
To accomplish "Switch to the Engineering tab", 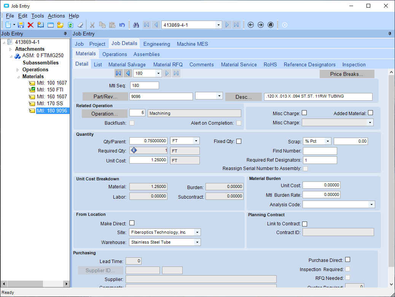I will [156, 44].
